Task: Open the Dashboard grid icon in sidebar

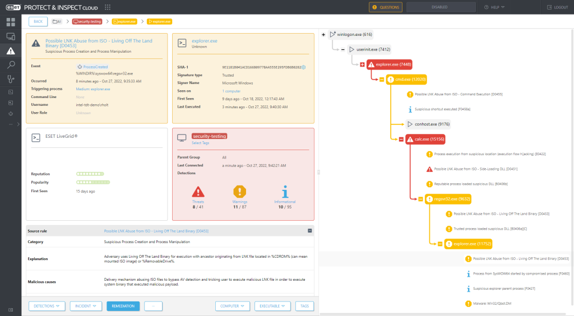Action: [11, 22]
